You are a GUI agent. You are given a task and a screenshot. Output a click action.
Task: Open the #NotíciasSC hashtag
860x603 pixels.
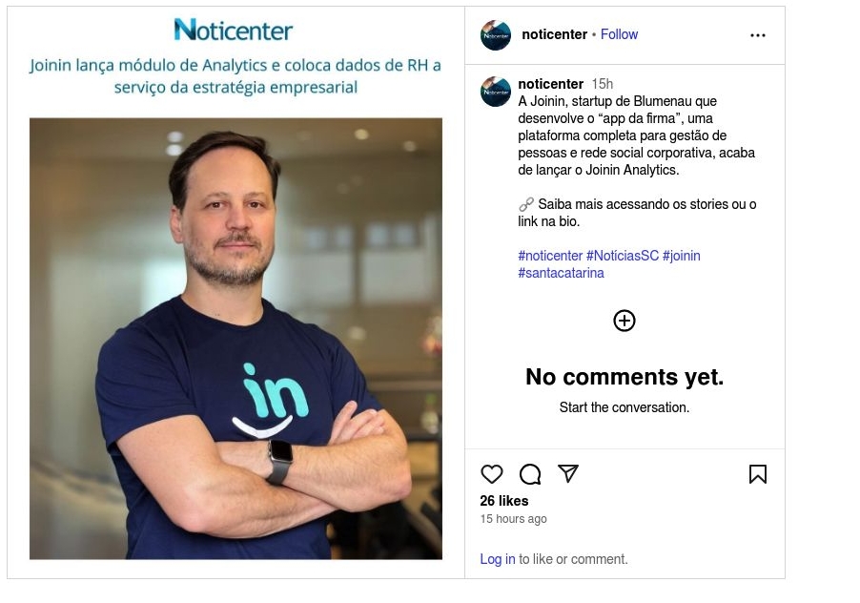(x=622, y=256)
